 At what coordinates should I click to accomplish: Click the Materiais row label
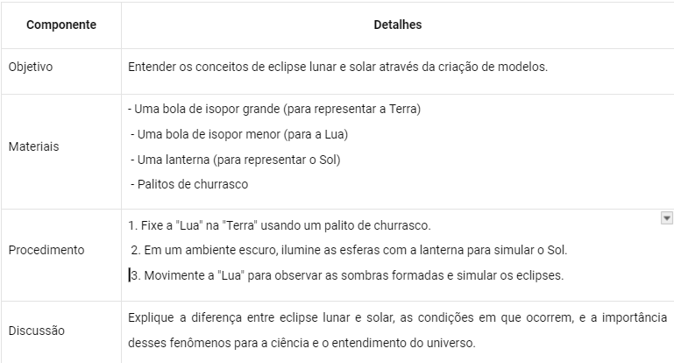33,146
